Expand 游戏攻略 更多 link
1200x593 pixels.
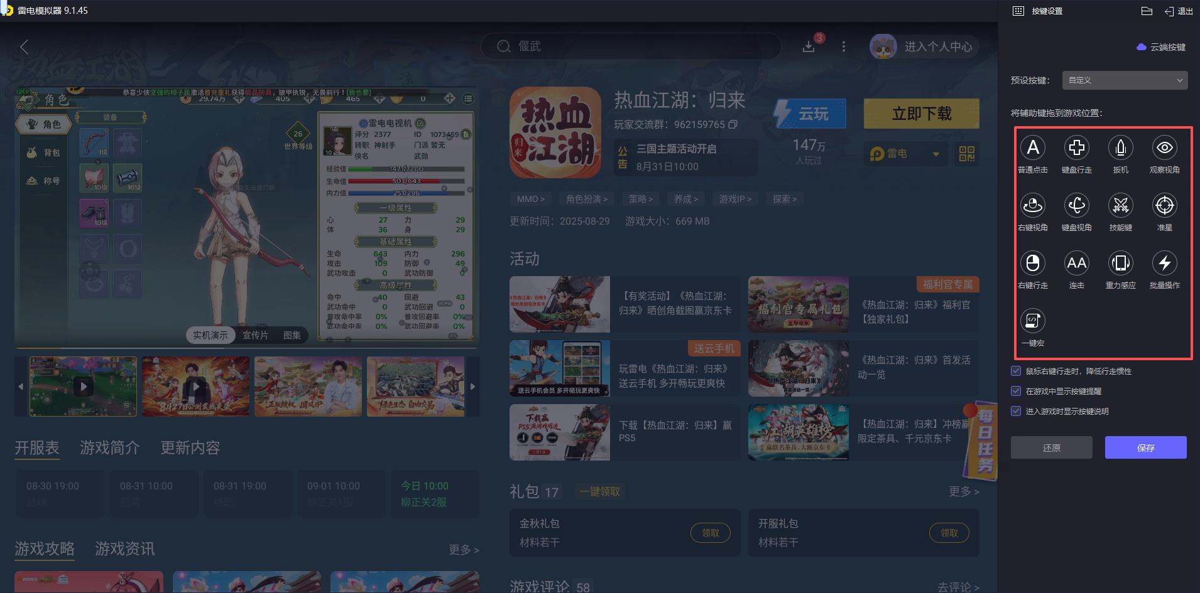464,550
